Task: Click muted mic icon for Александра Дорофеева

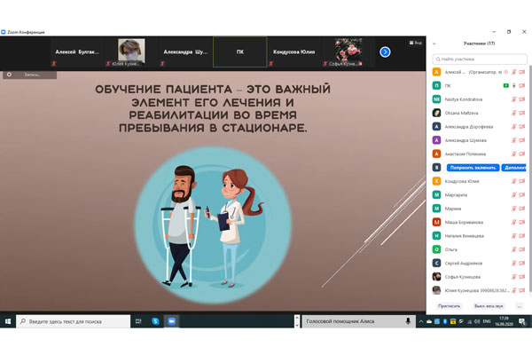Action: (x=514, y=126)
